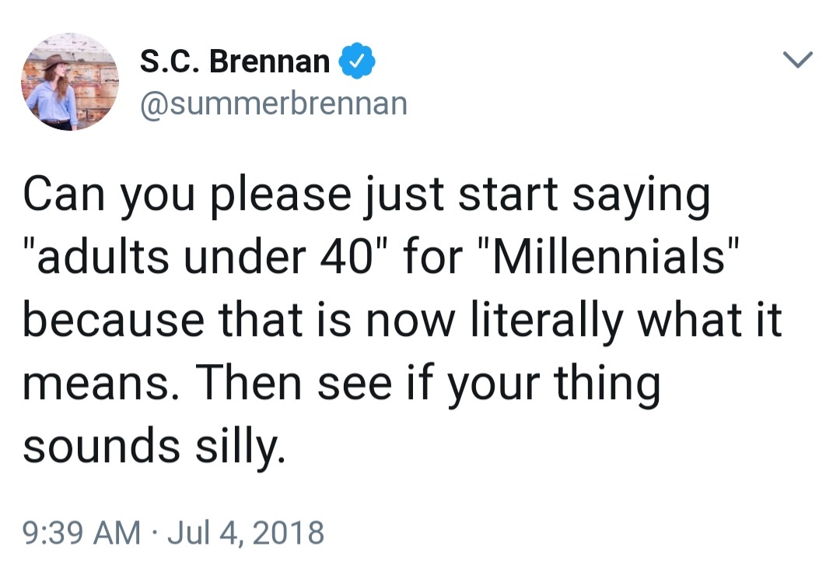Click the S.C. Brennan display name
Screen dimensions: 840x578
(x=235, y=62)
